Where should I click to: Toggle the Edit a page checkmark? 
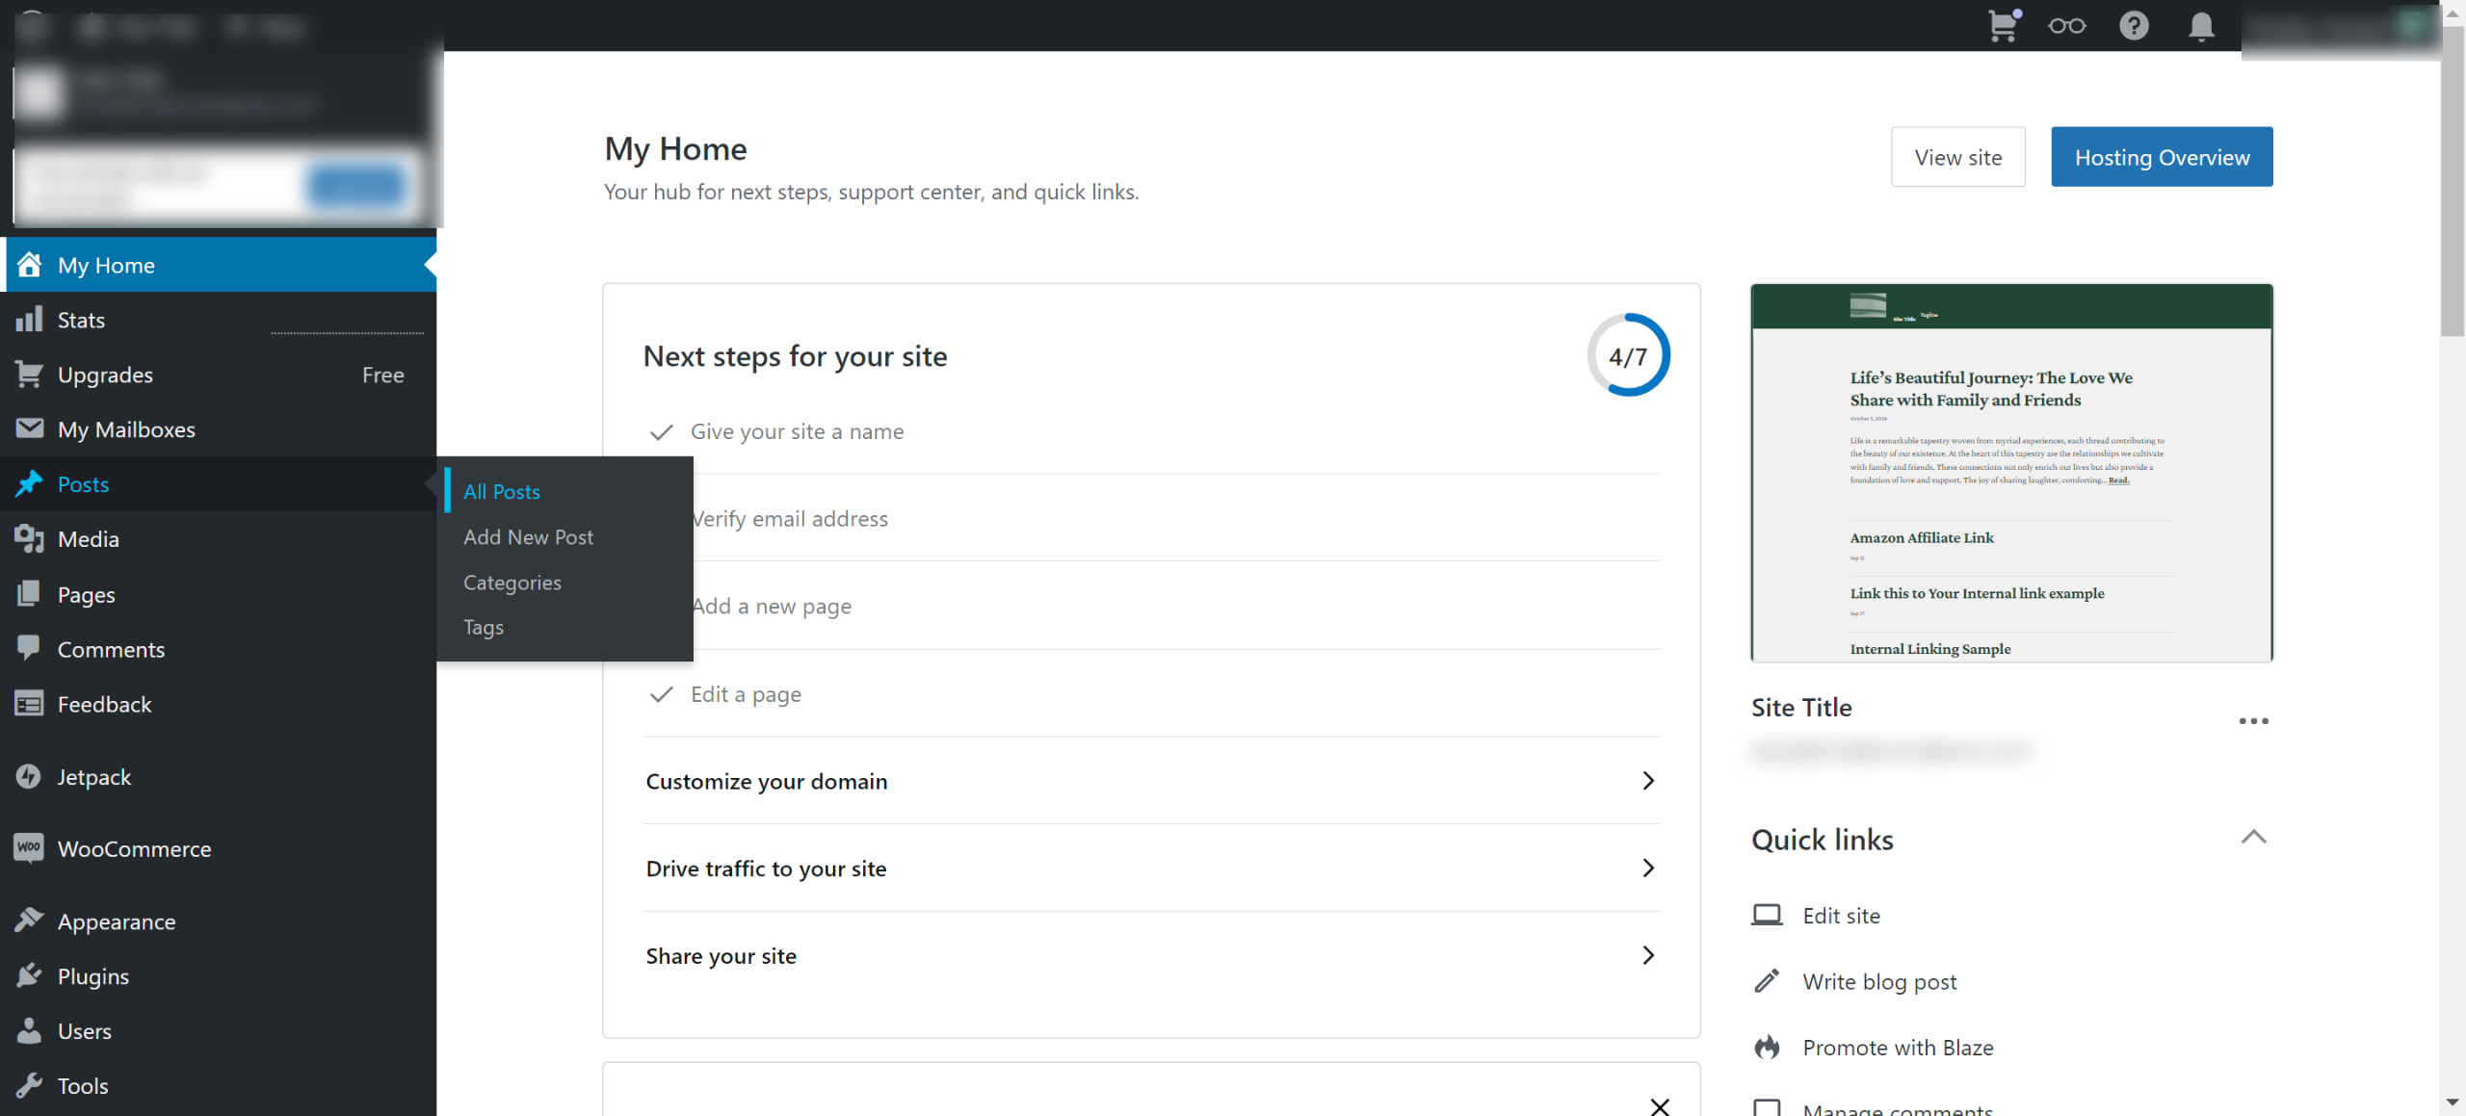pos(661,694)
